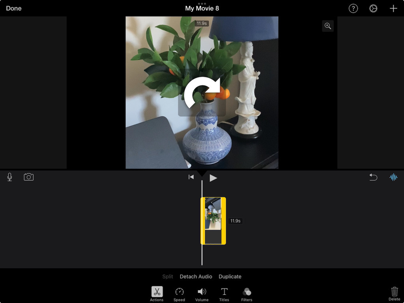Open the Volume tab

pos(202,294)
